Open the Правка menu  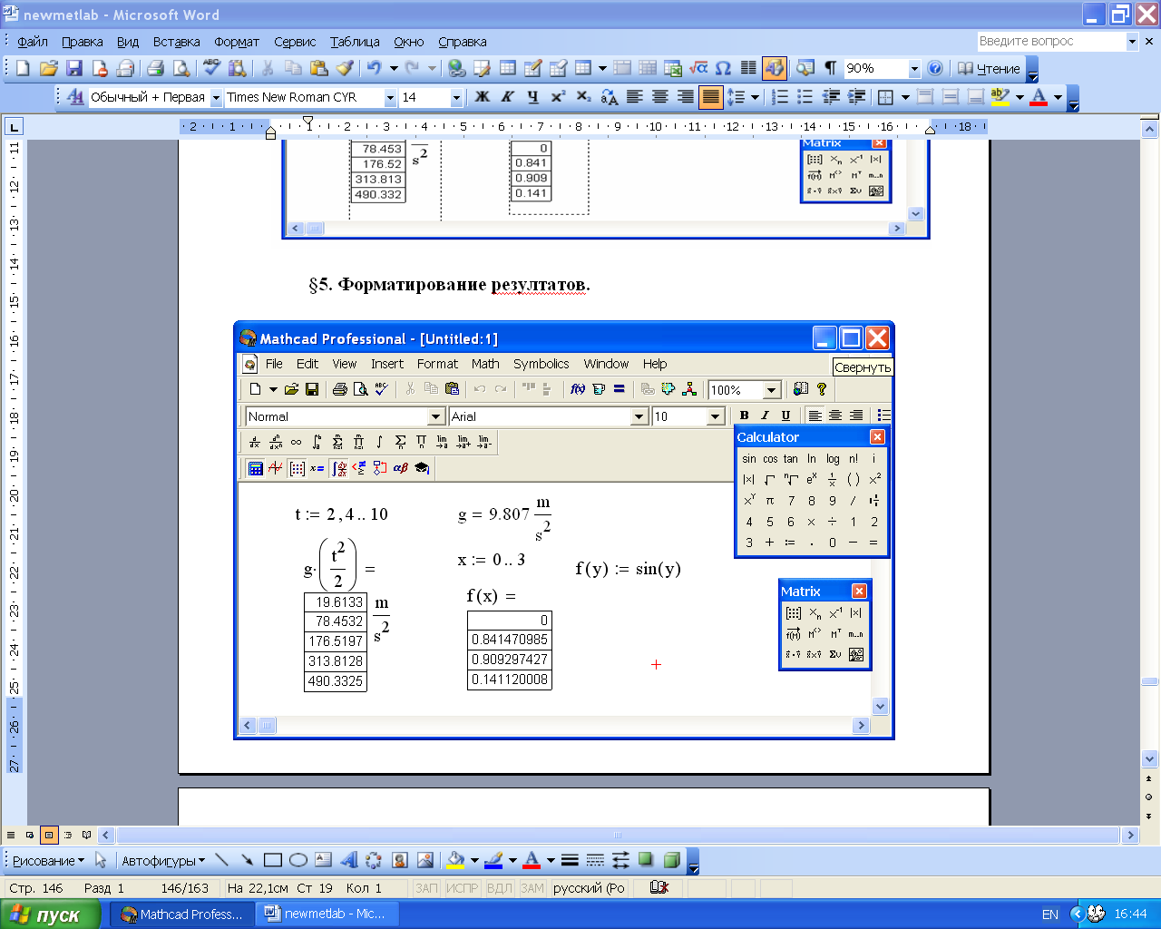[x=83, y=42]
